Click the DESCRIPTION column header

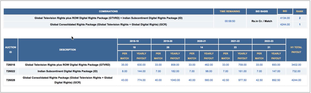point(68,50)
